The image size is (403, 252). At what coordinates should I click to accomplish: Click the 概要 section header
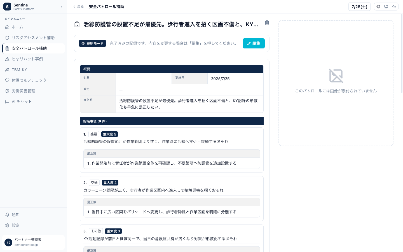click(172, 69)
